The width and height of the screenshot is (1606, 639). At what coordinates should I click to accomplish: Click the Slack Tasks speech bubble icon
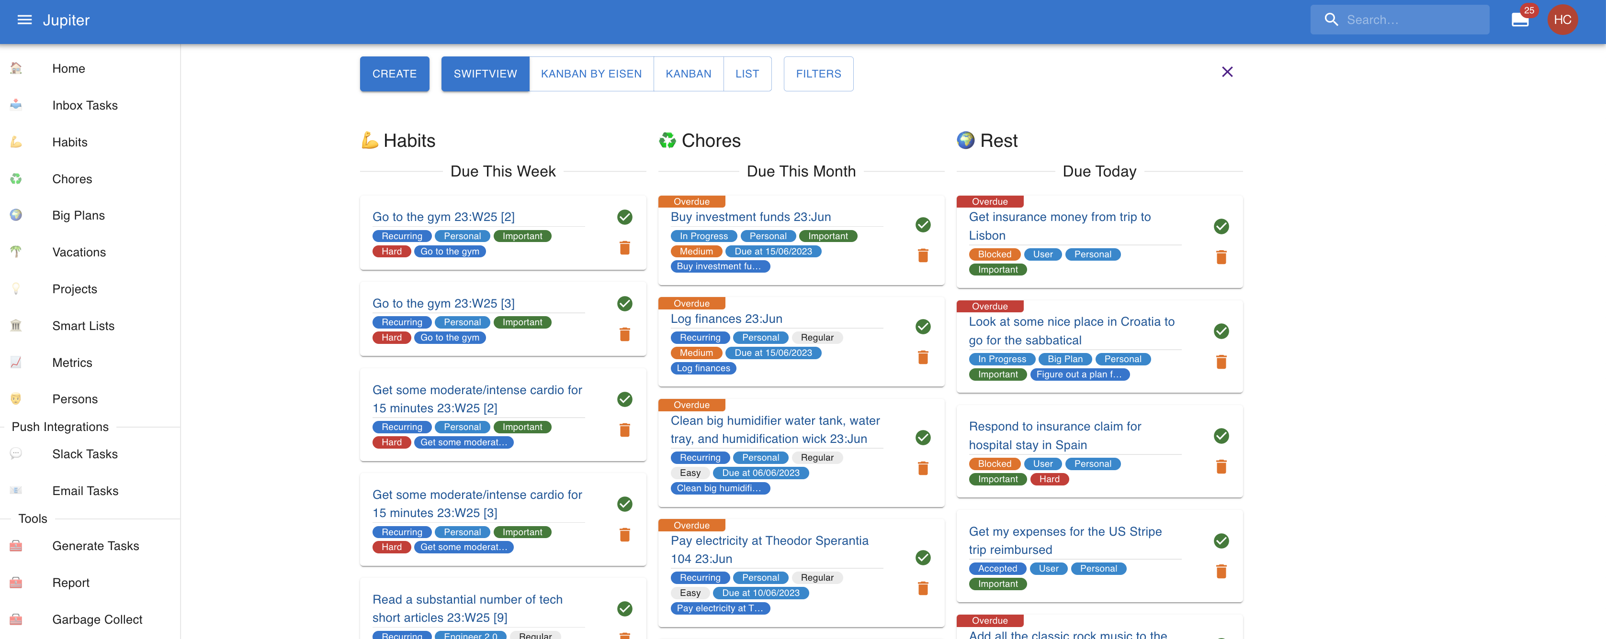tap(15, 453)
